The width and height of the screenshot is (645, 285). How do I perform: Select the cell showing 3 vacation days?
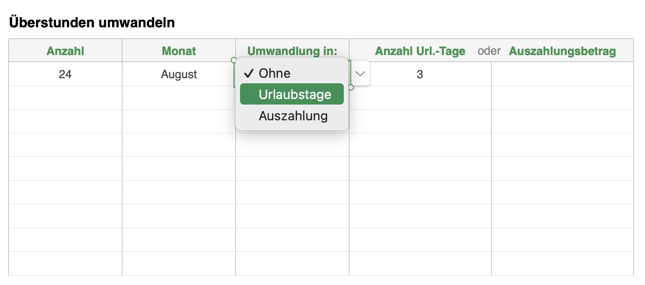tap(420, 74)
